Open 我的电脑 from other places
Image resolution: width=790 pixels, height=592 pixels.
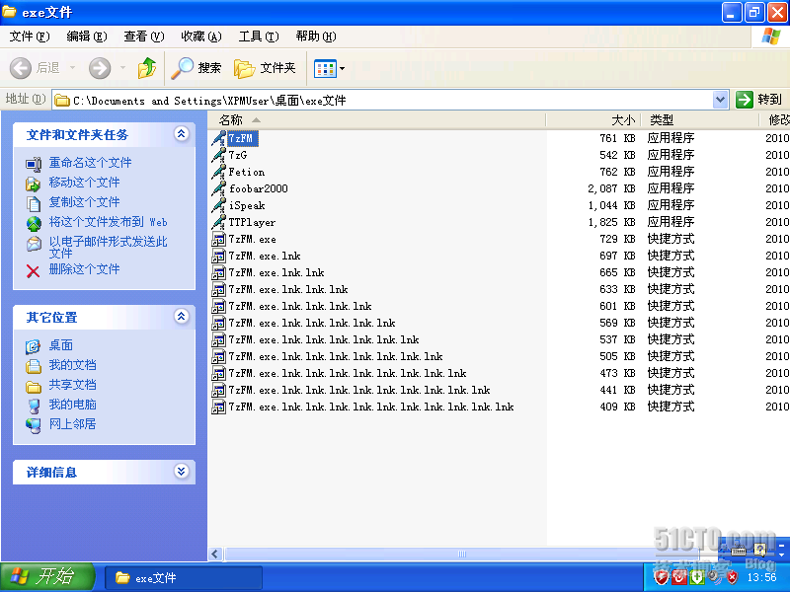[72, 405]
